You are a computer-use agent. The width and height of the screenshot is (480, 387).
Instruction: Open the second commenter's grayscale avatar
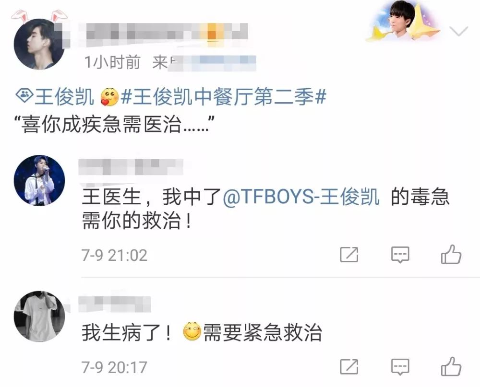click(x=39, y=316)
